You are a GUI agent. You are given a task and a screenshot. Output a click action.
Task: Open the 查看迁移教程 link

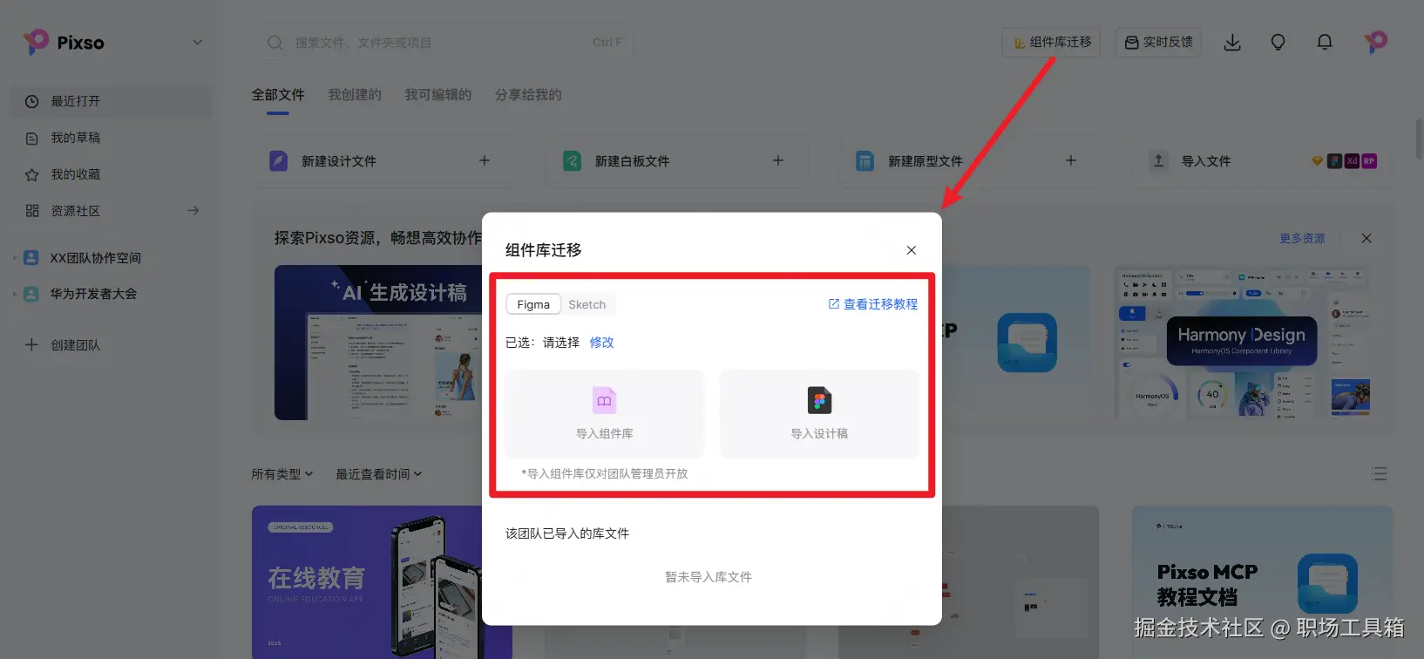point(872,304)
